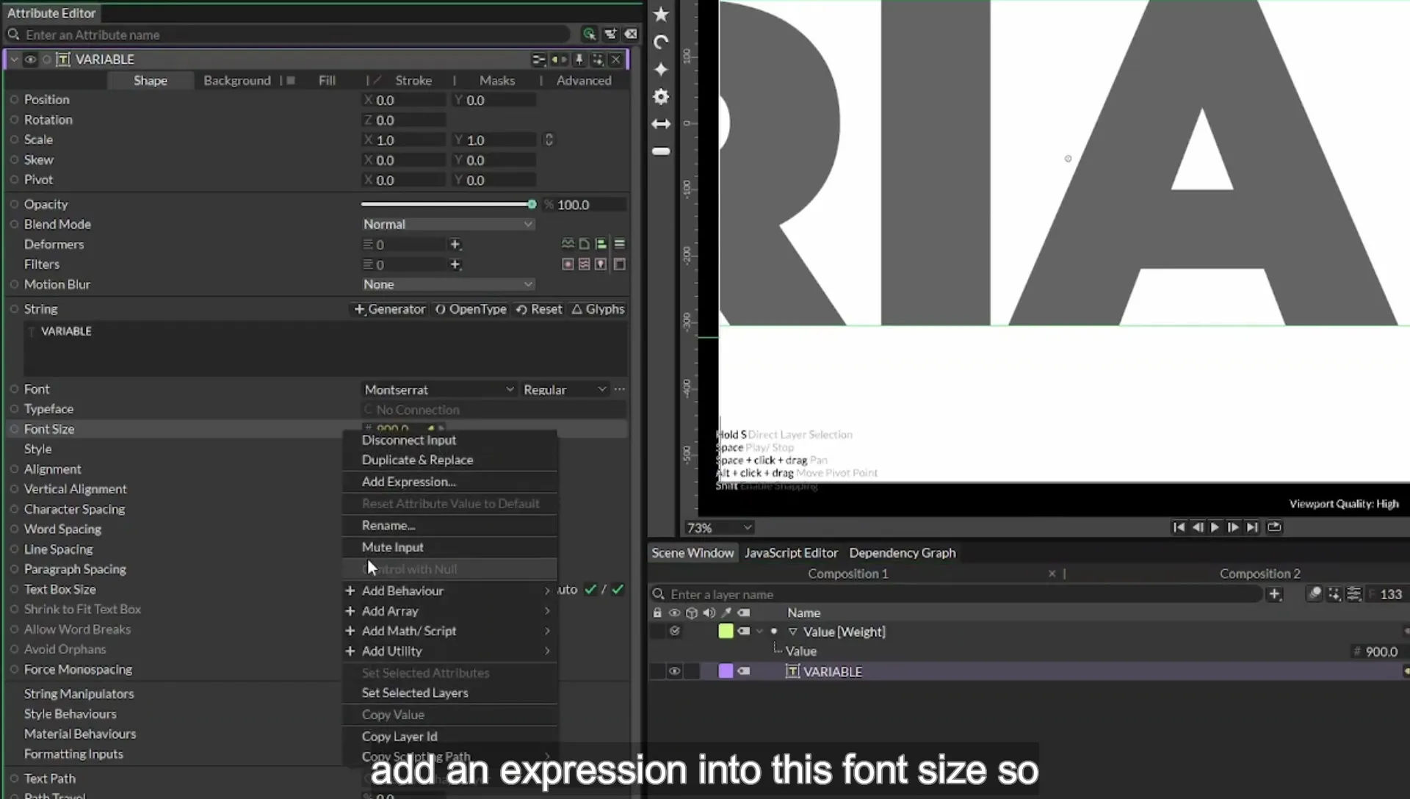Toggle visibility of VARIABLE layer in Scene Window
Viewport: 1410px width, 799px height.
click(673, 671)
